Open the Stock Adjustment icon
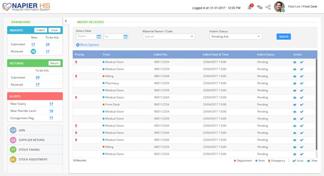Viewport: 324px width, 176px height. point(13,159)
